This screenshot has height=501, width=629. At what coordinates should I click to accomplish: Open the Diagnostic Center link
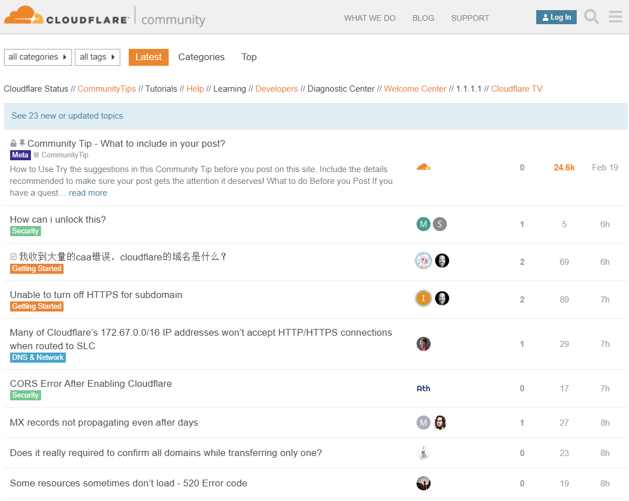[x=341, y=89]
